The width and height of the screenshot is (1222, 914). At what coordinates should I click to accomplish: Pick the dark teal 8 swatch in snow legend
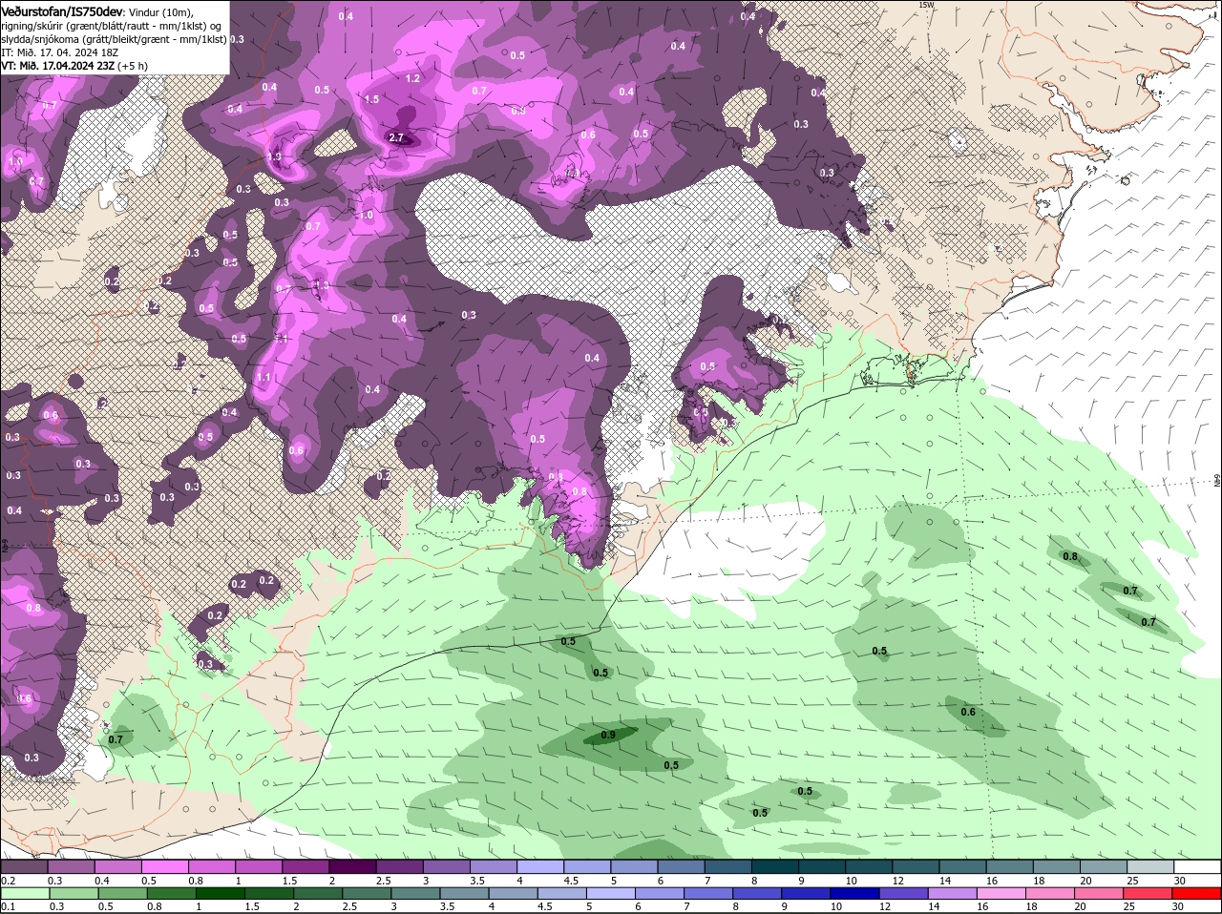coord(775,866)
